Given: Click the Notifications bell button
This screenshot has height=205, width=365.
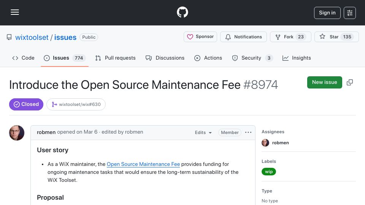Looking at the screenshot, I should (243, 37).
